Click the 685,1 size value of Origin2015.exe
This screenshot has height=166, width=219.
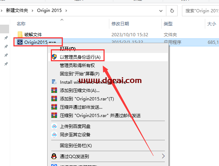[213, 42]
